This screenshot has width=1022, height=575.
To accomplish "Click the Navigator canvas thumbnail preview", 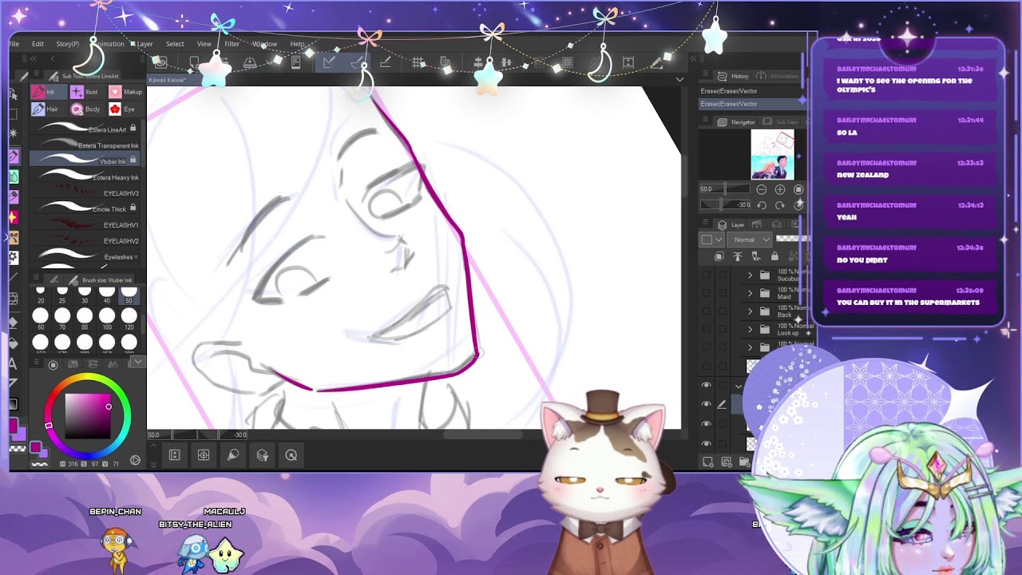I will pyautogui.click(x=772, y=154).
